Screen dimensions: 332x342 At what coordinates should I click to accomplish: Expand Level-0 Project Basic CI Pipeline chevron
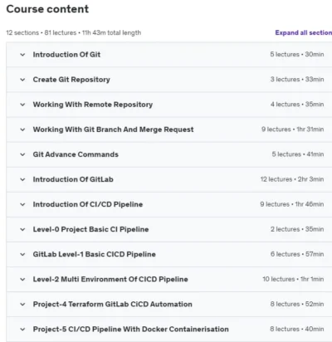(22, 229)
